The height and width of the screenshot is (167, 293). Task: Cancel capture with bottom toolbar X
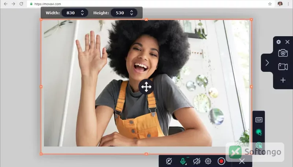[x=242, y=161]
